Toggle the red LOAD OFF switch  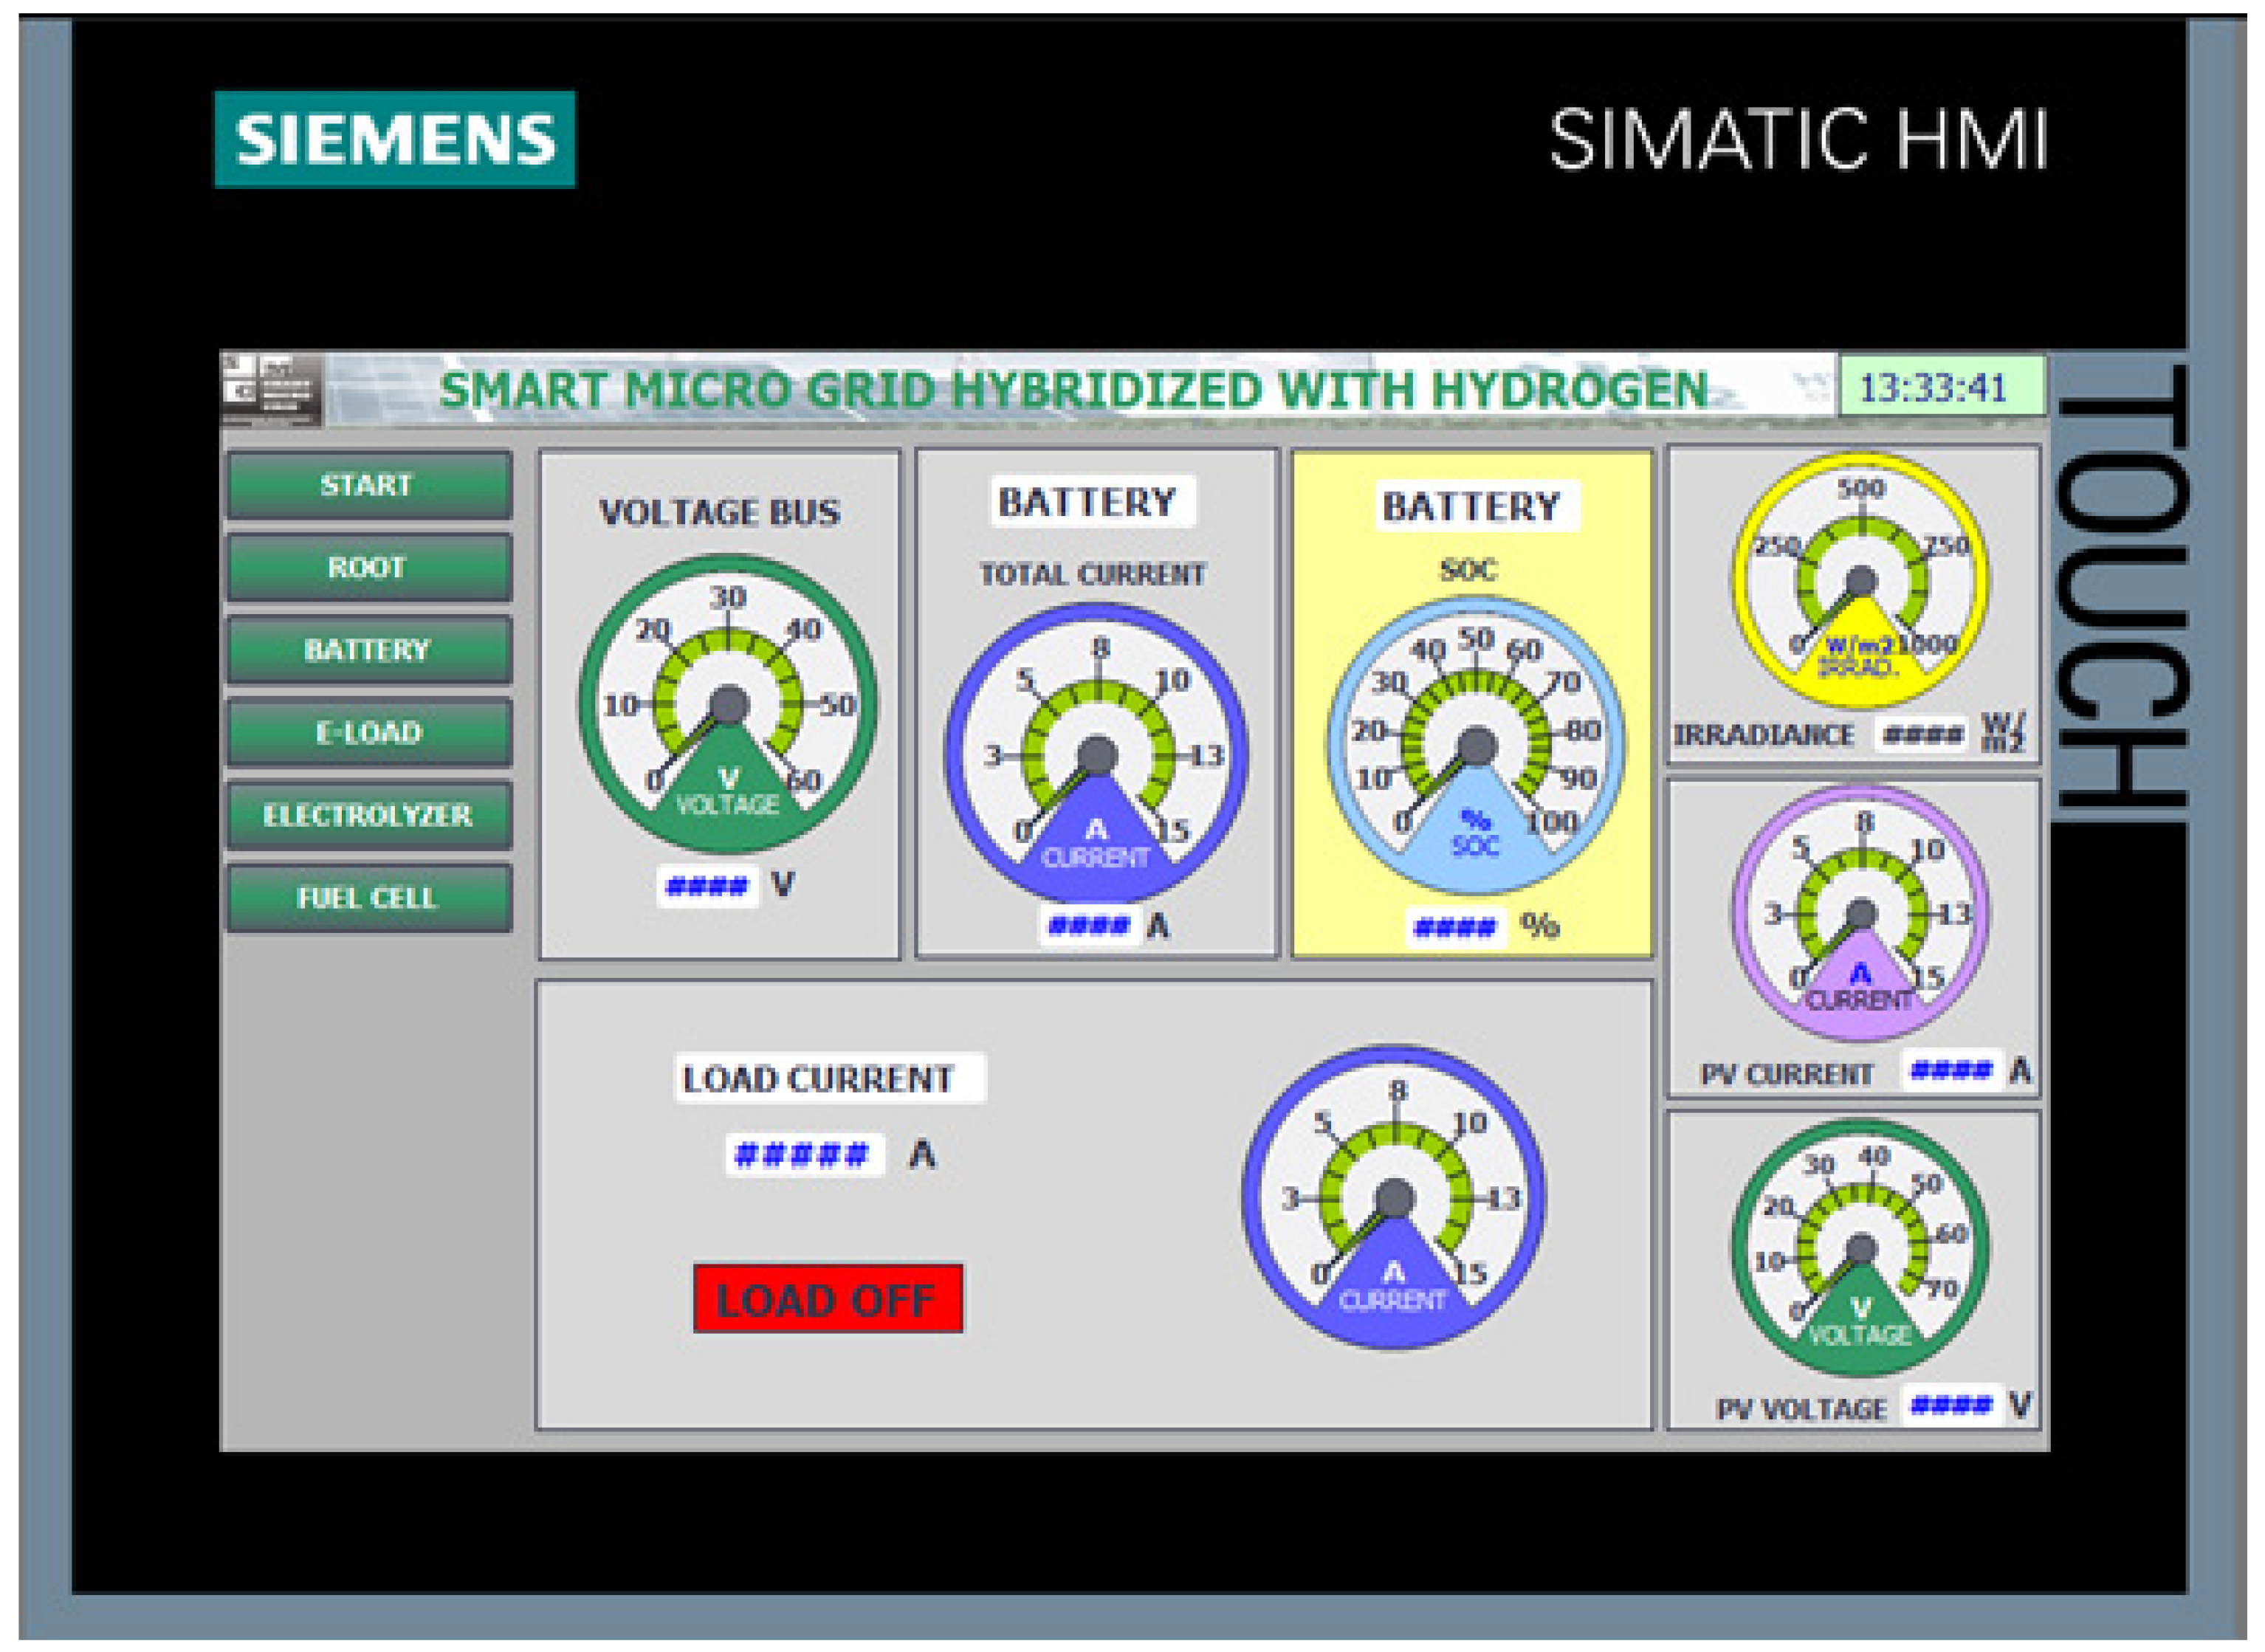(827, 1299)
